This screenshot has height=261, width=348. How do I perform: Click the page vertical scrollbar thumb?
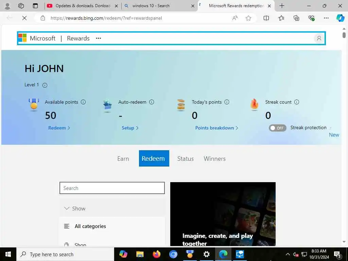344,35
